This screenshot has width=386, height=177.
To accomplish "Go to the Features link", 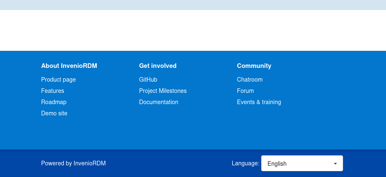I will point(53,91).
